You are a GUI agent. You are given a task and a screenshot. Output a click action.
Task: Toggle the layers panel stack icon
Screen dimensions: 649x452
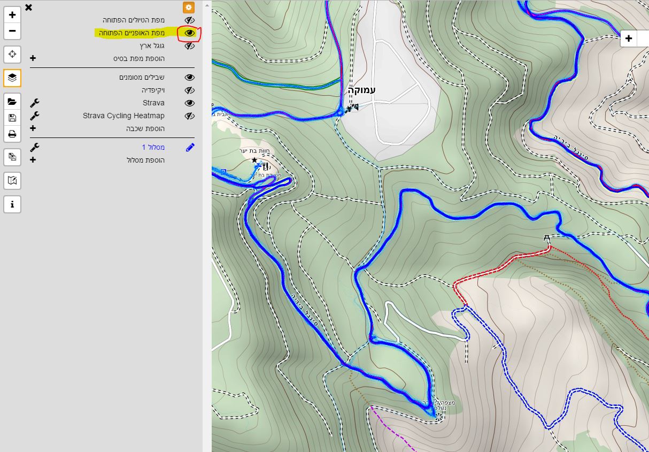point(12,78)
